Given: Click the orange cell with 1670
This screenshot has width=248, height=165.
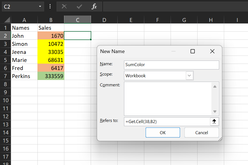Looking at the screenshot, I should [51, 36].
